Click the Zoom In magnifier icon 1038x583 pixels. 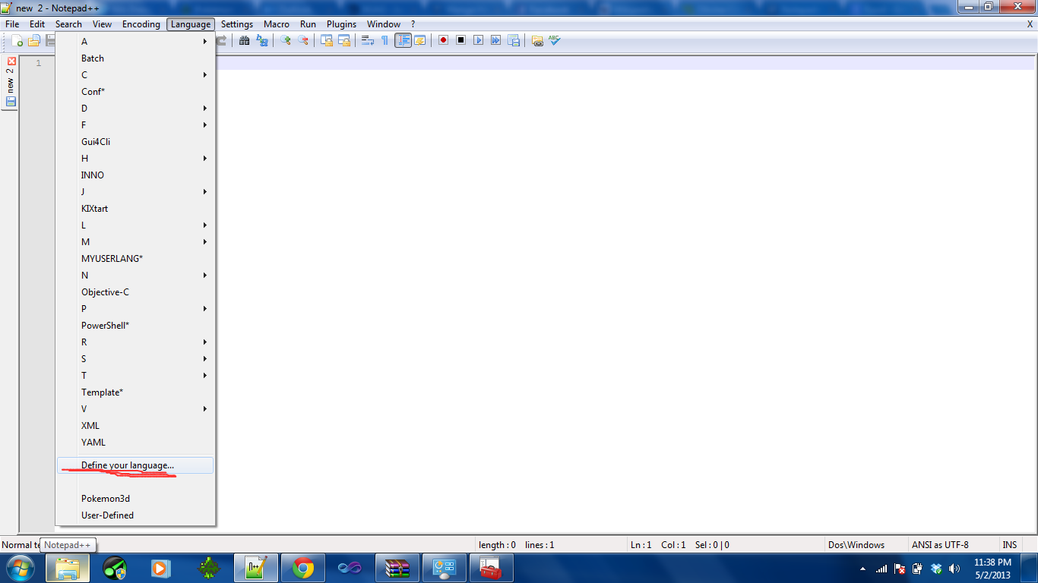click(286, 40)
